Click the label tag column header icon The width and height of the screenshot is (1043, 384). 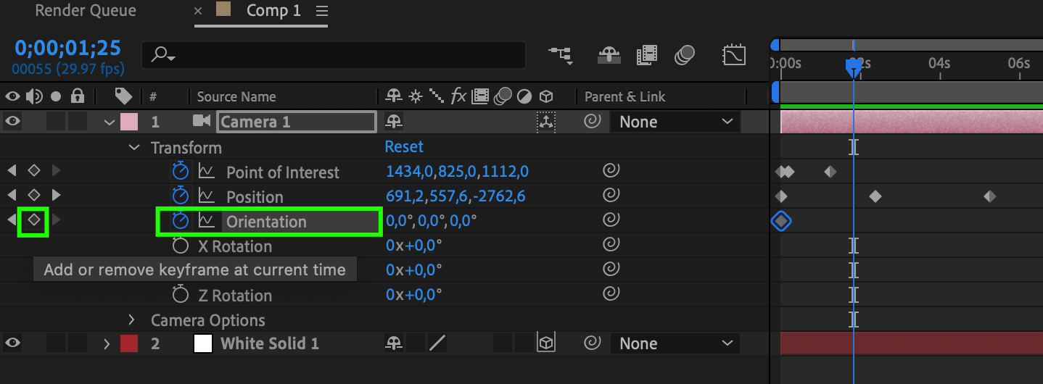pyautogui.click(x=123, y=96)
